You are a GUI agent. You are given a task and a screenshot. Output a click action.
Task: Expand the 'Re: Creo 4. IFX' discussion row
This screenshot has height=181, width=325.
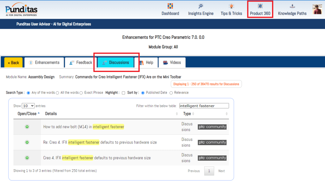(27, 142)
